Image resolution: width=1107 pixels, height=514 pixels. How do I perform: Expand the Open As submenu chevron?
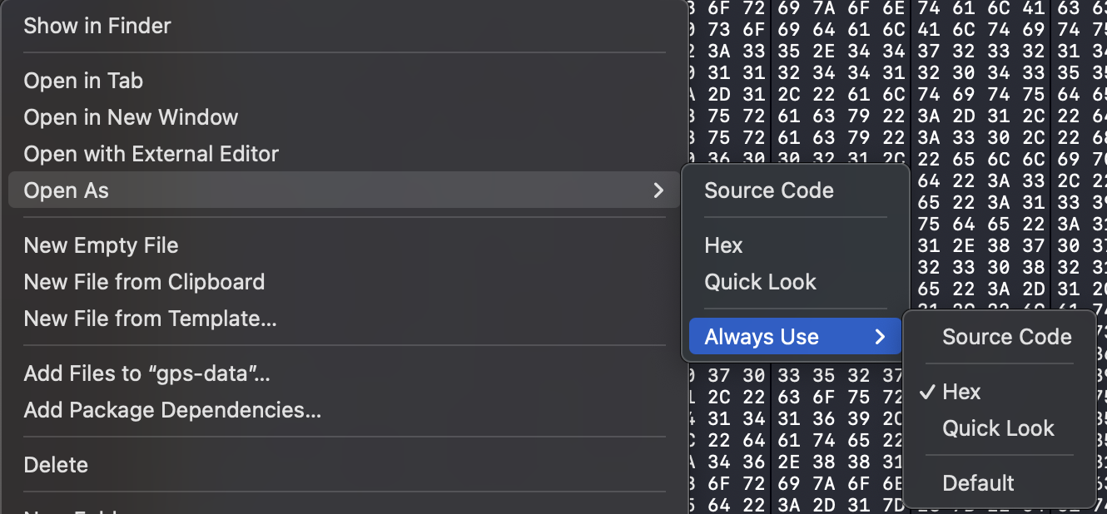658,190
